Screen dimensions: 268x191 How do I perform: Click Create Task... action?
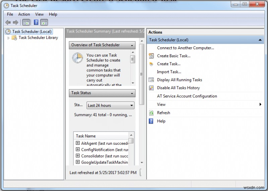(x=169, y=64)
